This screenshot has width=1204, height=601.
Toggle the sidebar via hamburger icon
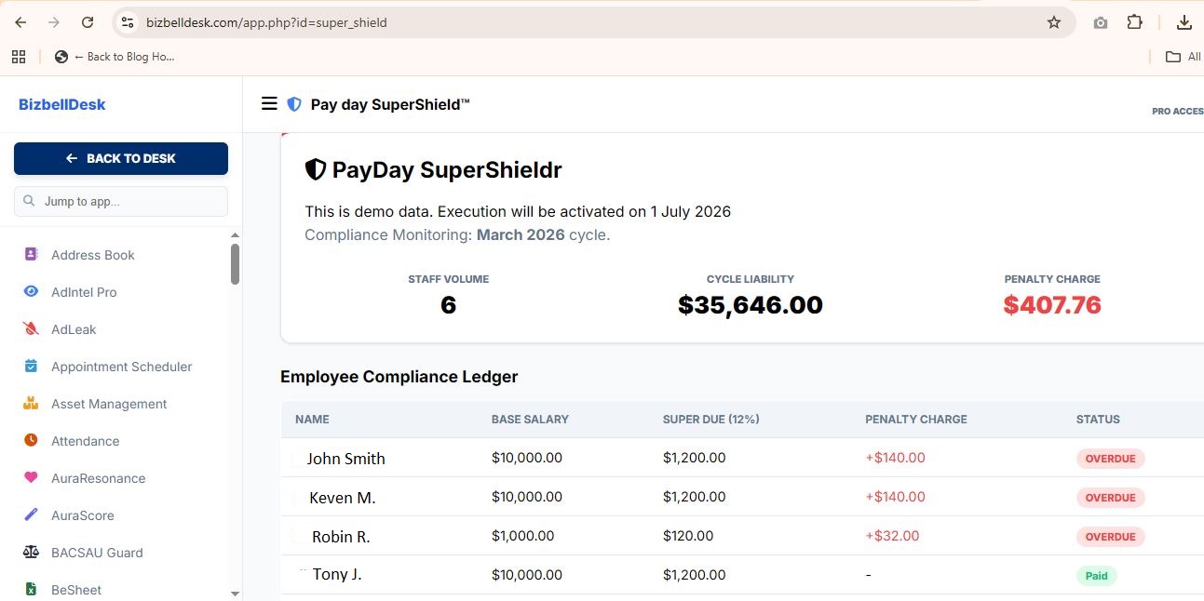point(269,103)
